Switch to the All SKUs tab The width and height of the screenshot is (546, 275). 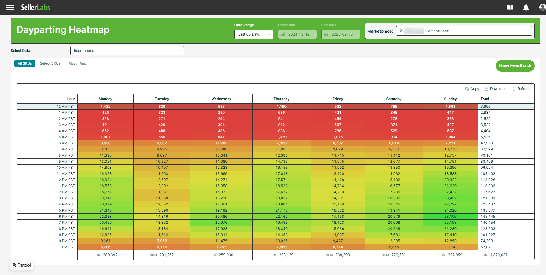tap(25, 63)
